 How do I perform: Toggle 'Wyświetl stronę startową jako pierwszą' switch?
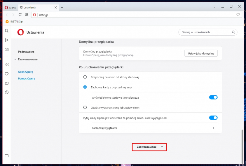[x=213, y=97]
